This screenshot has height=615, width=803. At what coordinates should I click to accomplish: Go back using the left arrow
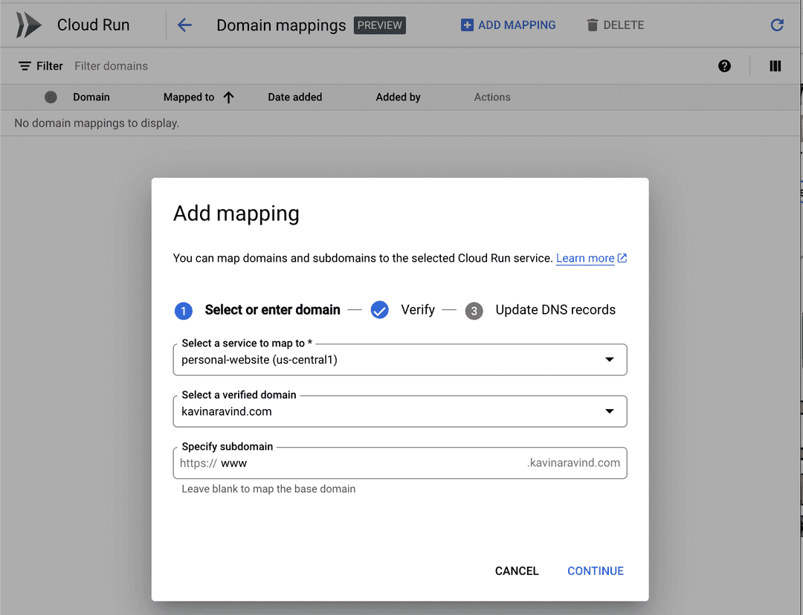pos(184,25)
